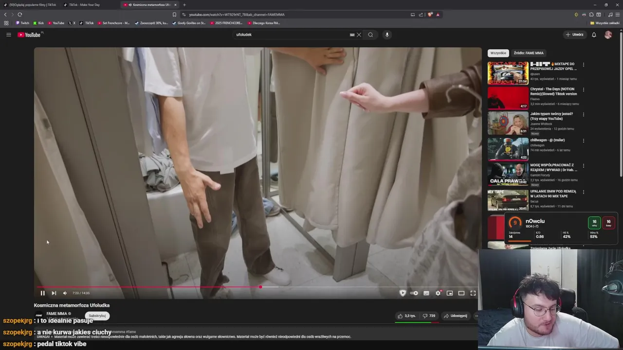This screenshot has width=623, height=350.
Task: Switch to miniplayer mode
Action: pos(450,293)
